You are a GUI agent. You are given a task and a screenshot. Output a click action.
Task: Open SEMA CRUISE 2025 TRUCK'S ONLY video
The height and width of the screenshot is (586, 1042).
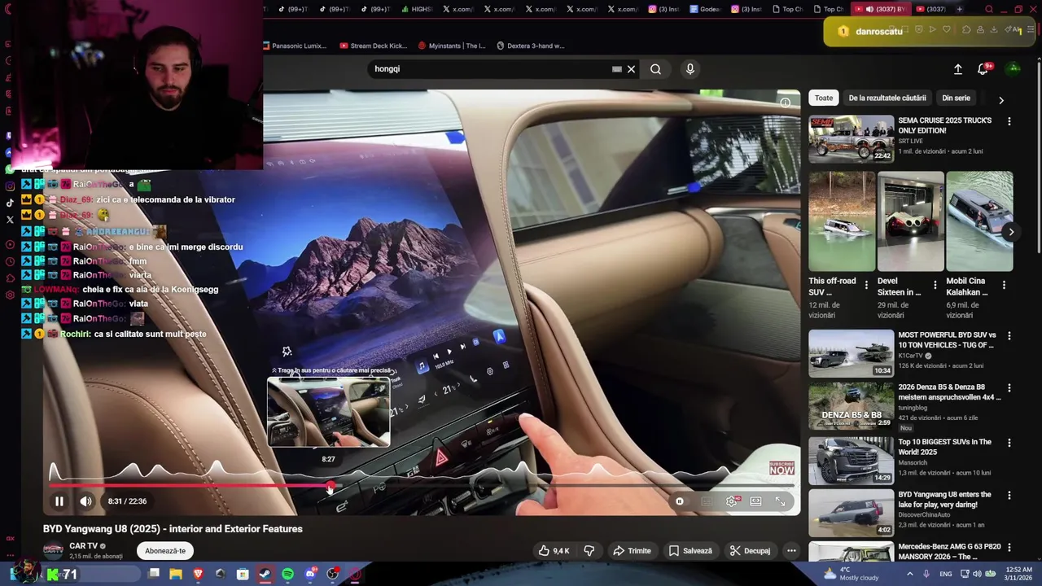coord(852,139)
